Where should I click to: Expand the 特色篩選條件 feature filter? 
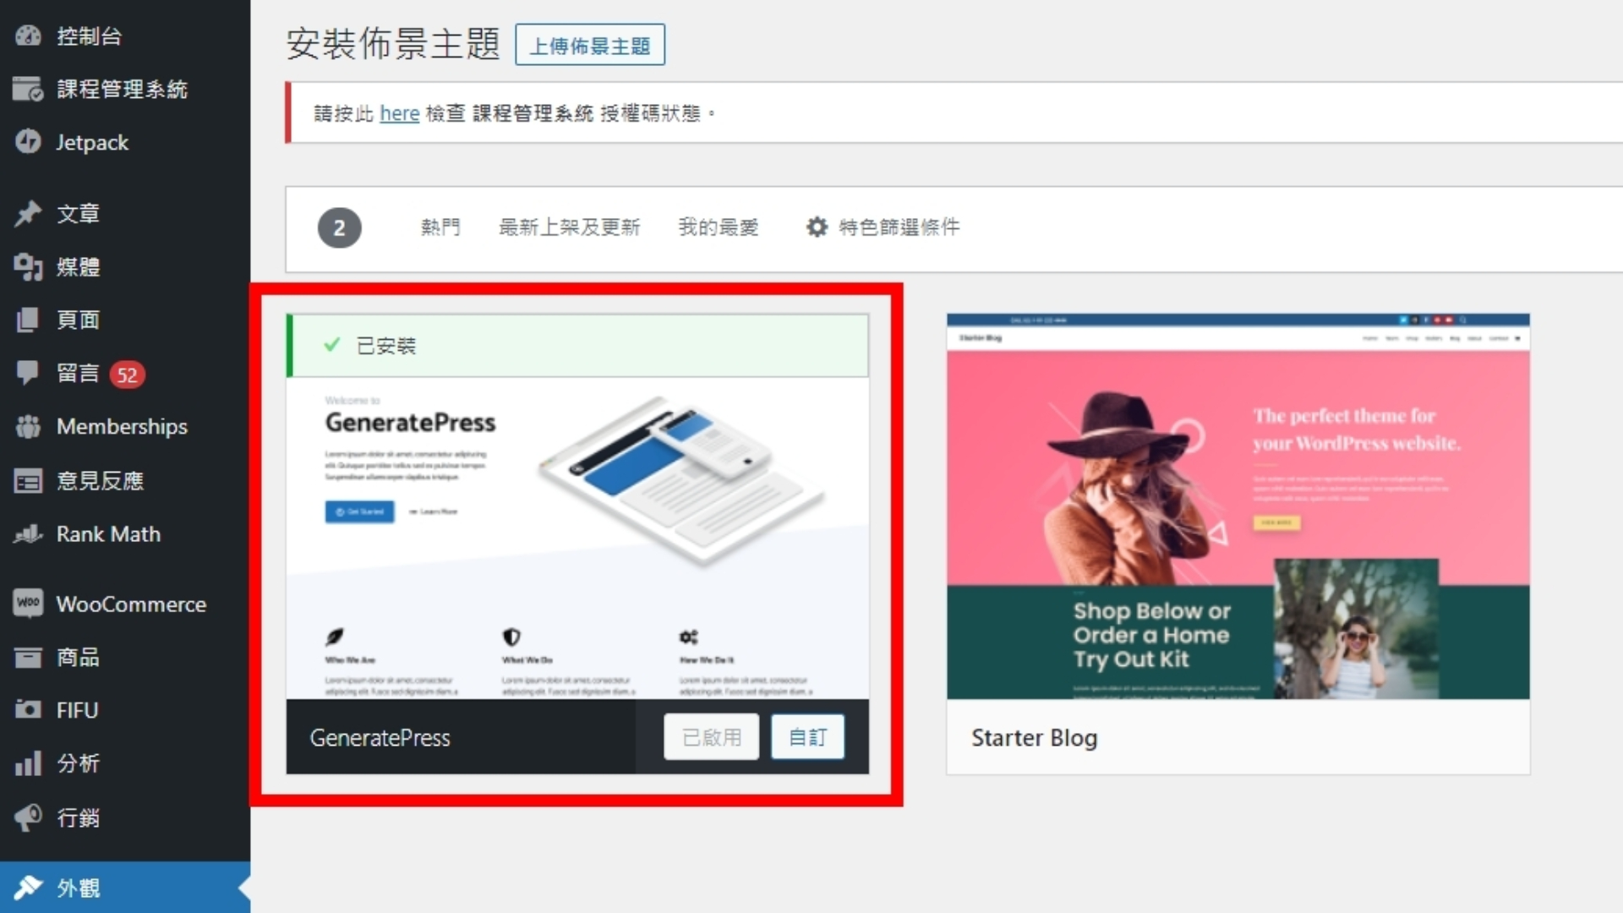(x=883, y=227)
